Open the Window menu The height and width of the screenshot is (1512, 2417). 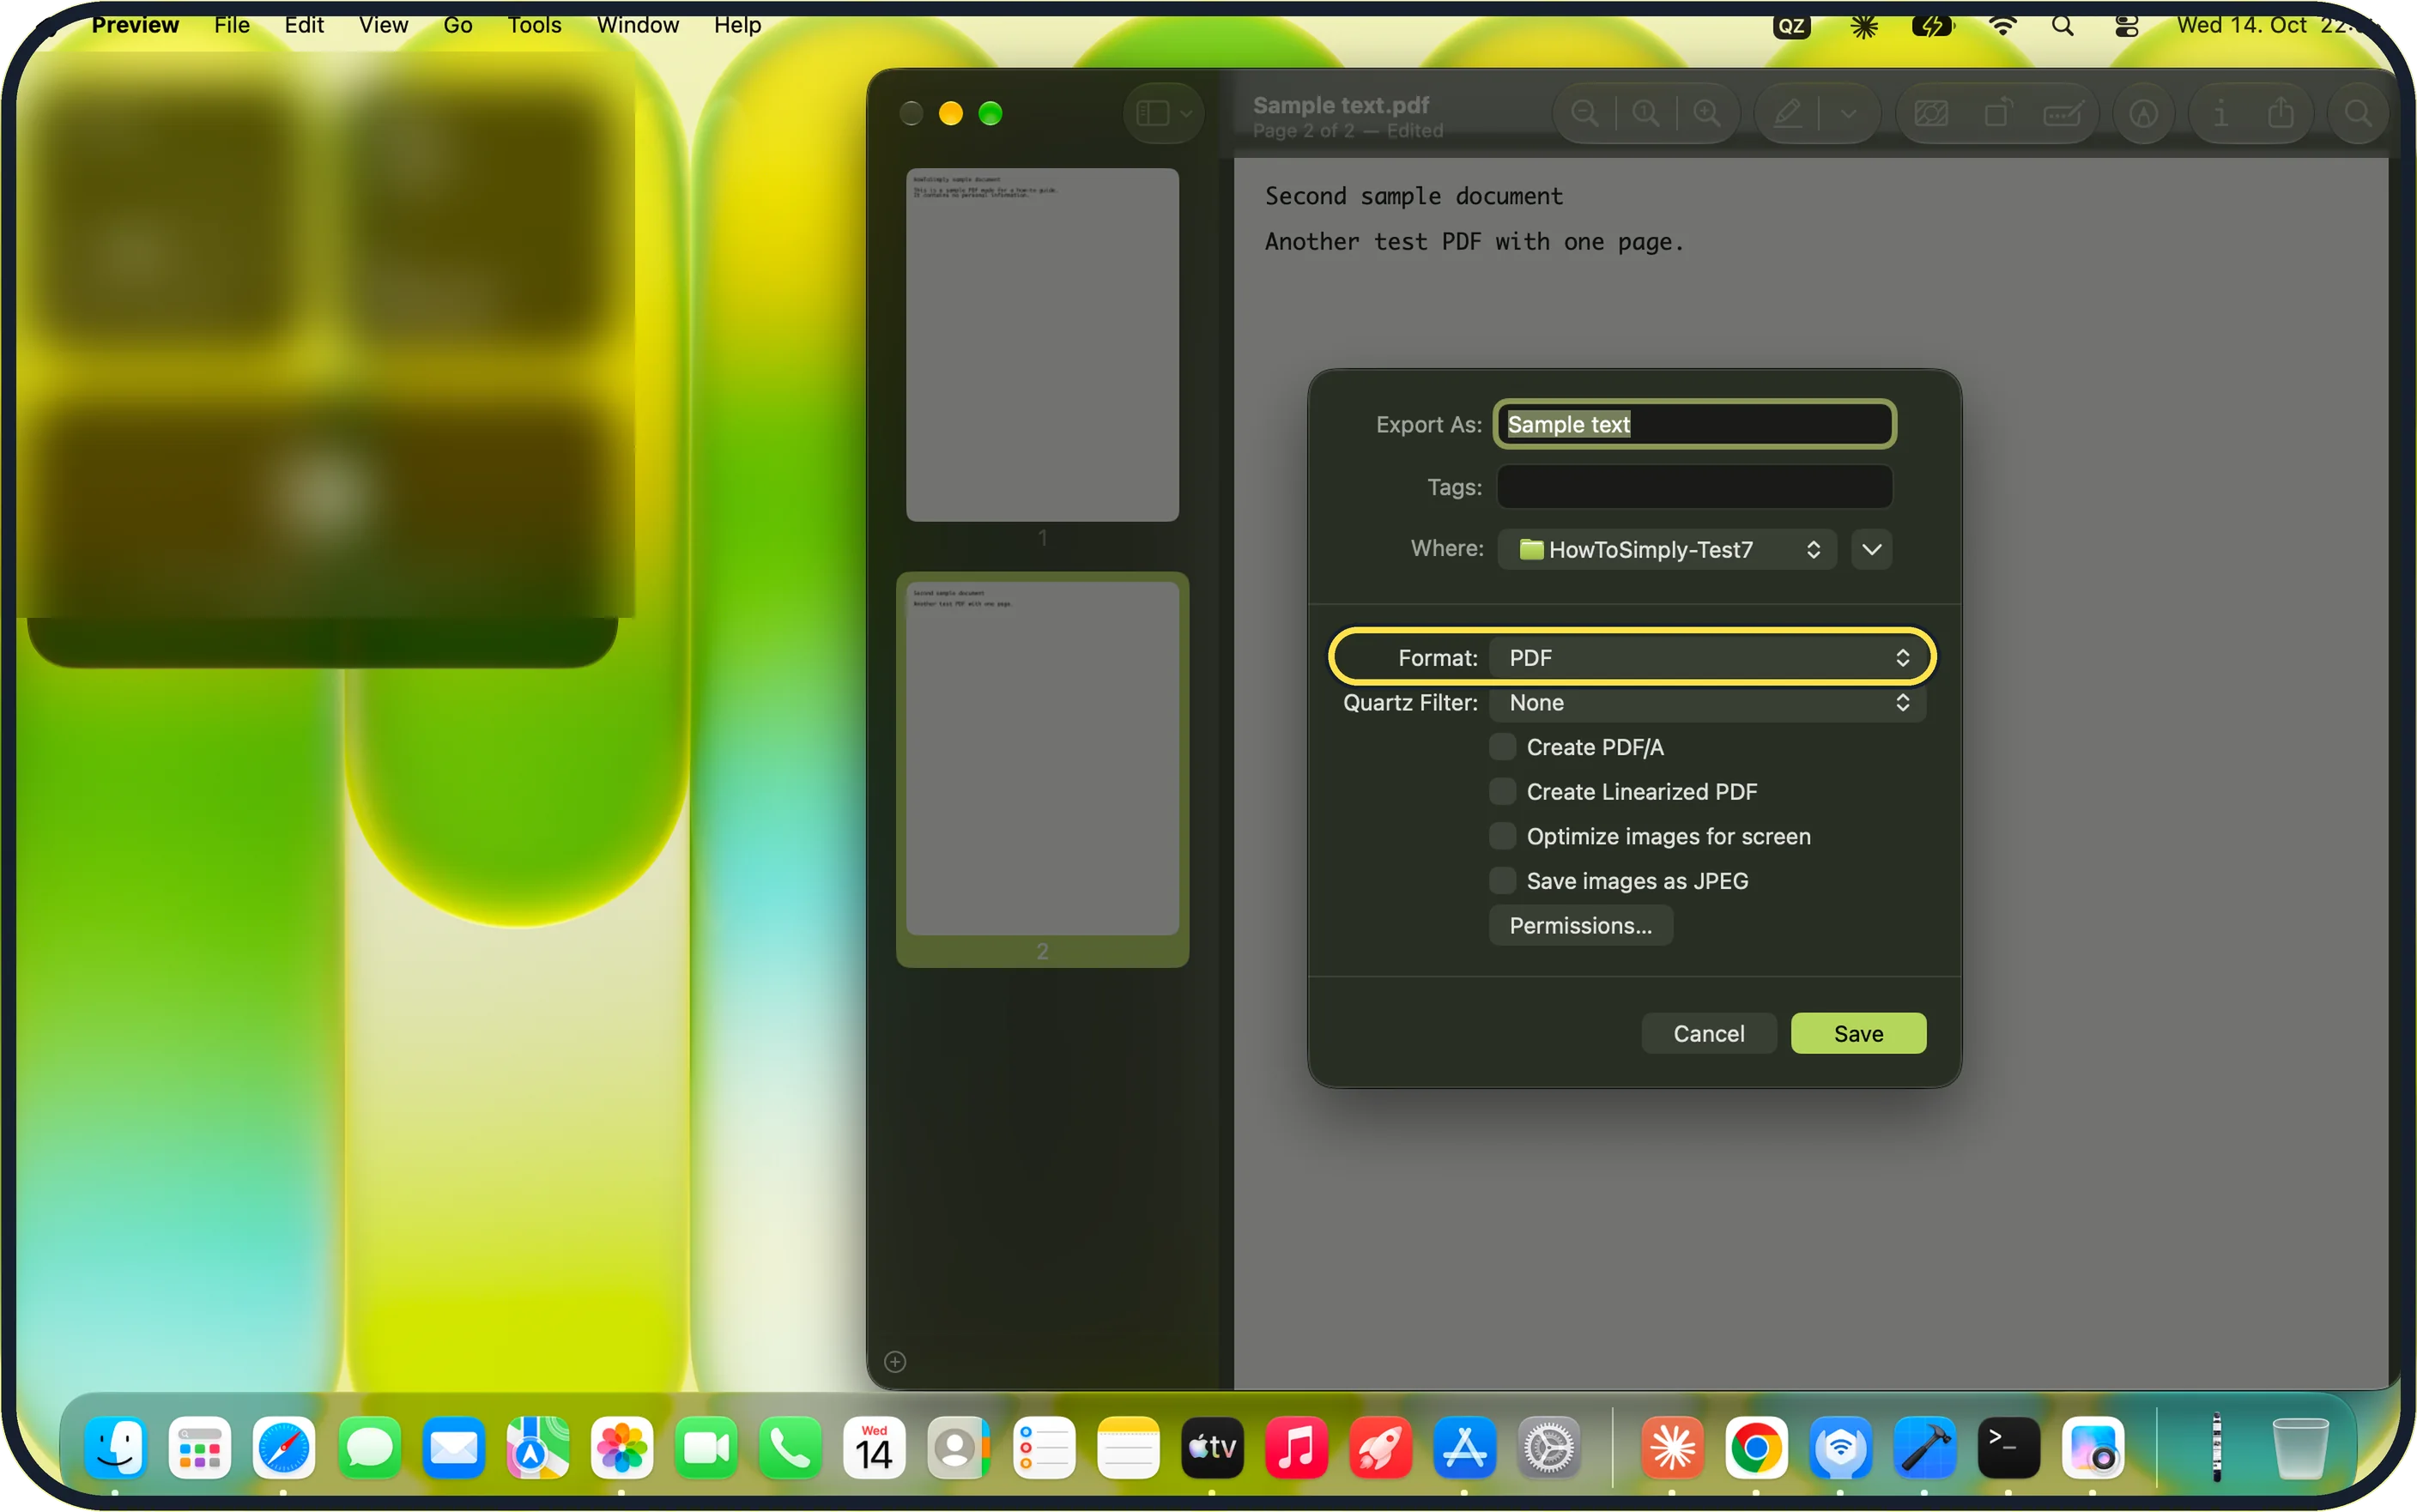pyautogui.click(x=637, y=25)
